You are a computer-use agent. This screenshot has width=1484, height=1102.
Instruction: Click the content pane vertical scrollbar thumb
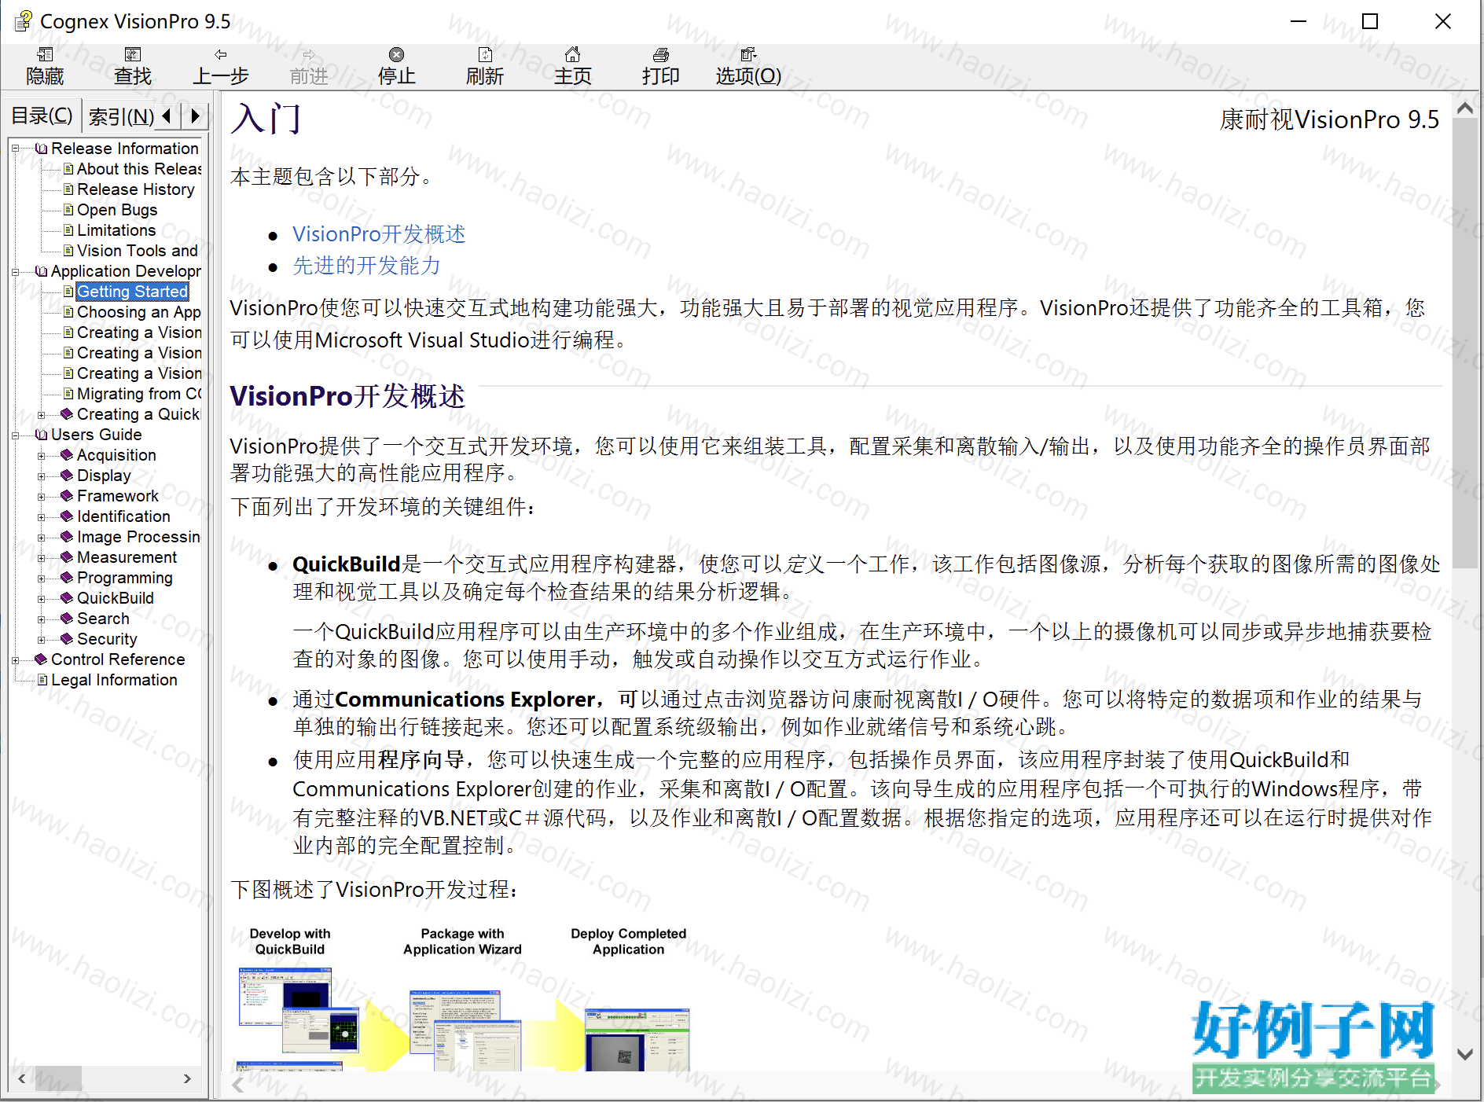click(x=1465, y=343)
